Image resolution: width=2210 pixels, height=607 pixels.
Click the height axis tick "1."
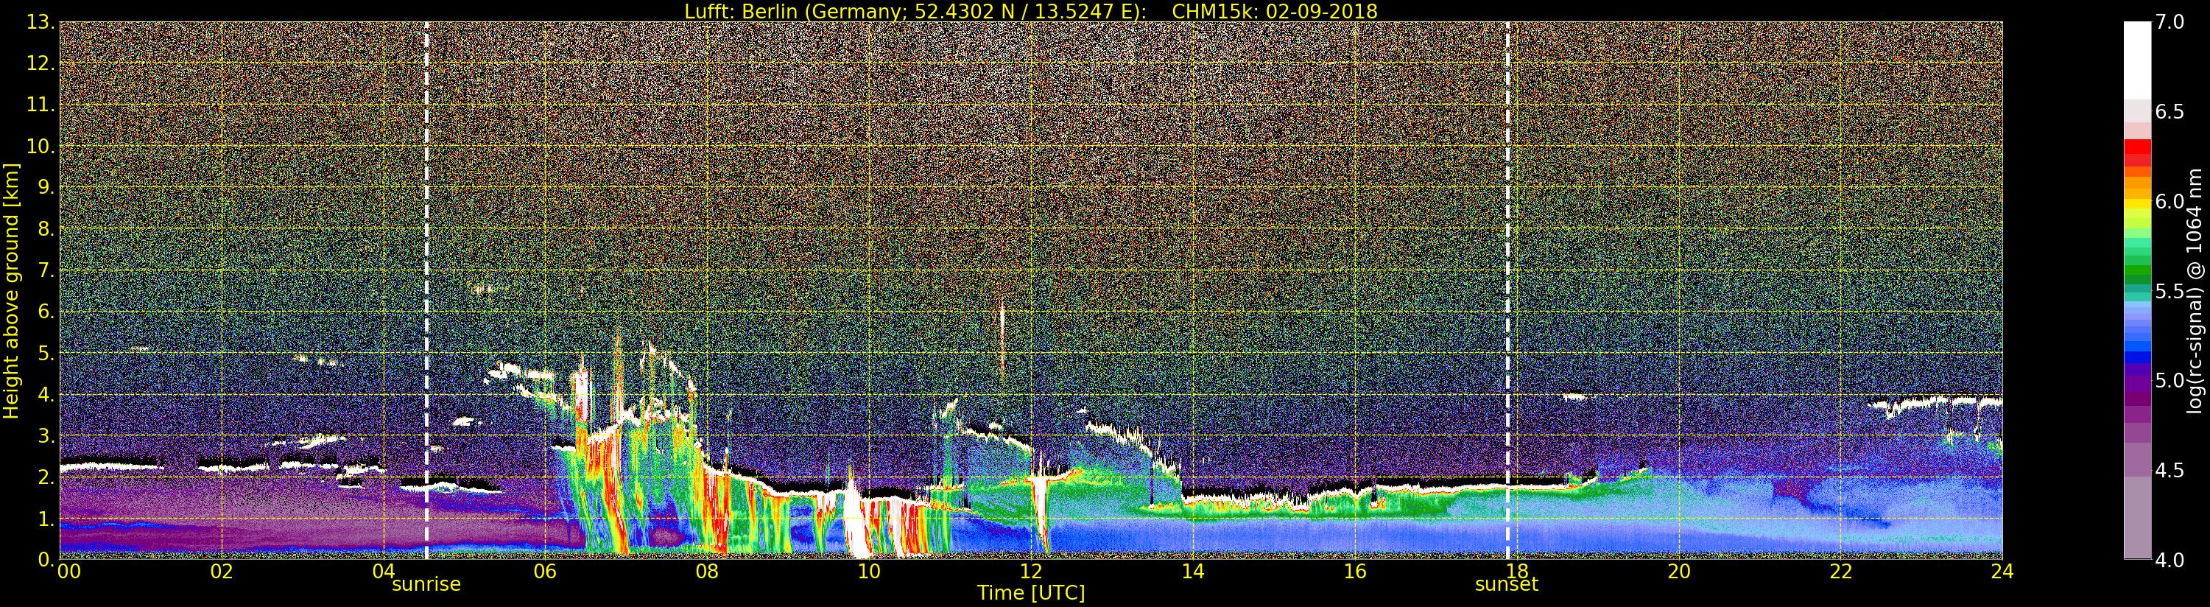coord(46,519)
